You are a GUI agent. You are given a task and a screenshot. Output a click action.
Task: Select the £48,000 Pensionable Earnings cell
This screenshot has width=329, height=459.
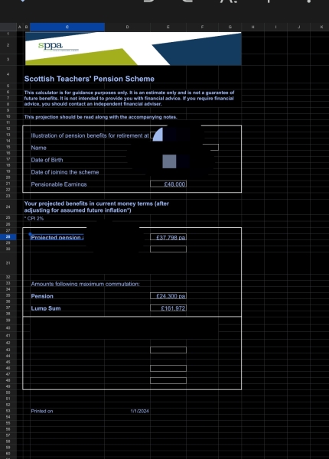(x=168, y=184)
